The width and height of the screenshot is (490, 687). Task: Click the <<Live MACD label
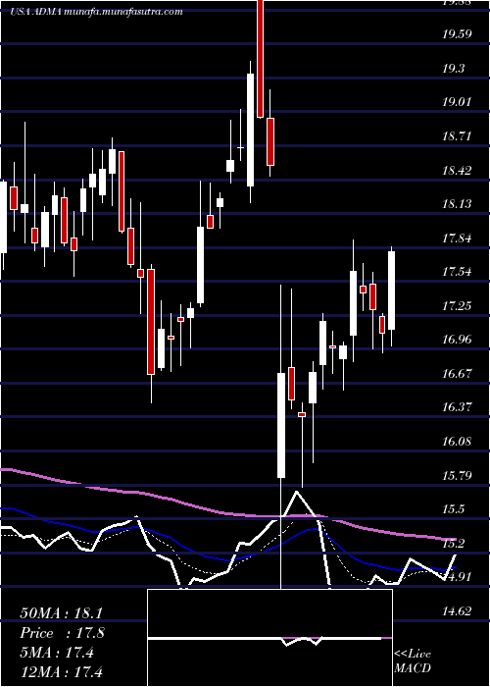pos(413,661)
